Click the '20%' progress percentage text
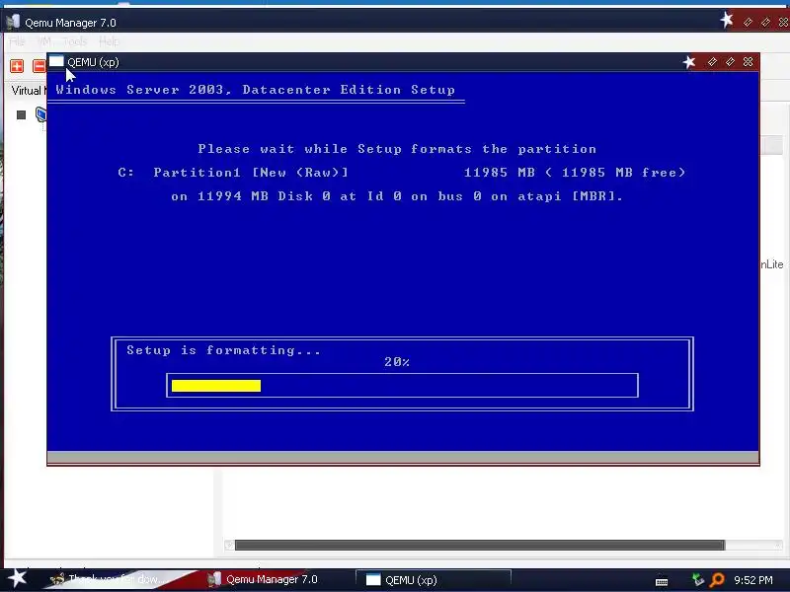 click(397, 362)
